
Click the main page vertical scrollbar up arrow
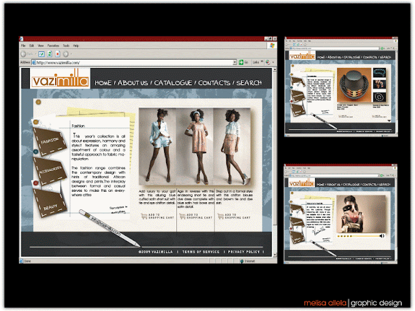[275, 70]
